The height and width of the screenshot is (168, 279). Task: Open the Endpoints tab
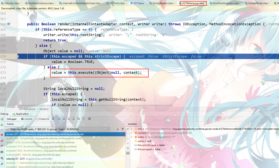[42, 119]
